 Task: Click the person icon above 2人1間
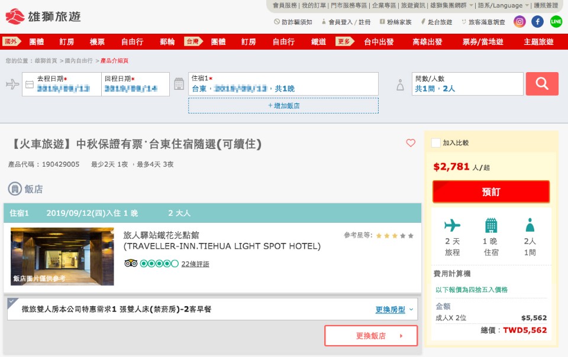tap(530, 225)
